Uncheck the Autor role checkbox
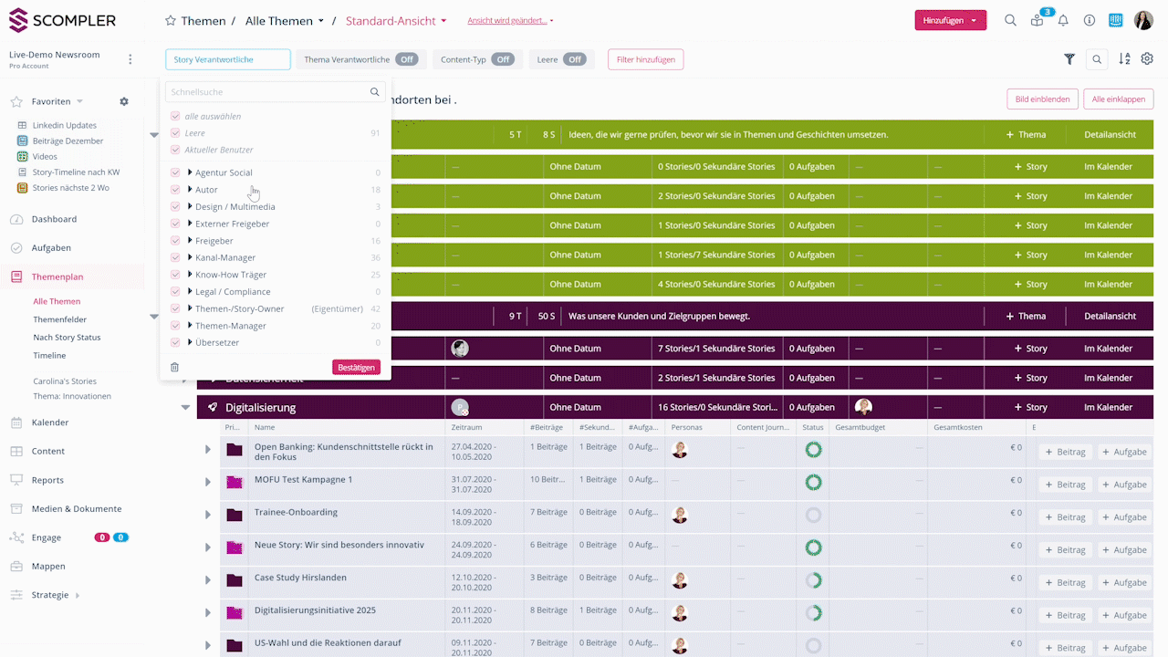The height and width of the screenshot is (657, 1168). point(176,190)
